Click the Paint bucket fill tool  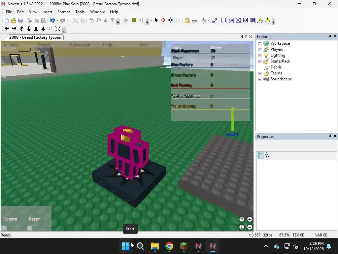coord(203,20)
